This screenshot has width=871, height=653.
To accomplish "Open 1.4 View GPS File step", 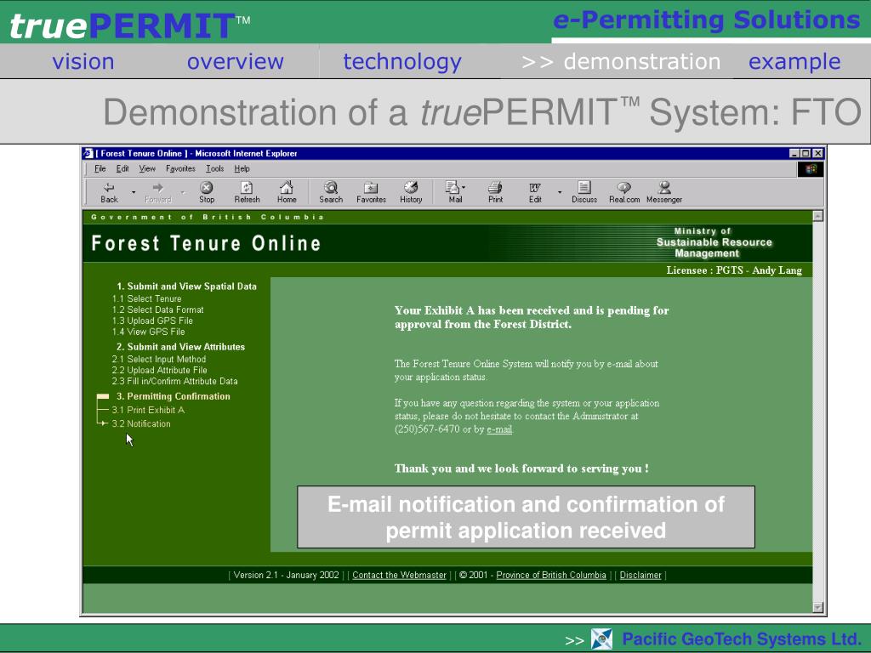I will click(148, 332).
